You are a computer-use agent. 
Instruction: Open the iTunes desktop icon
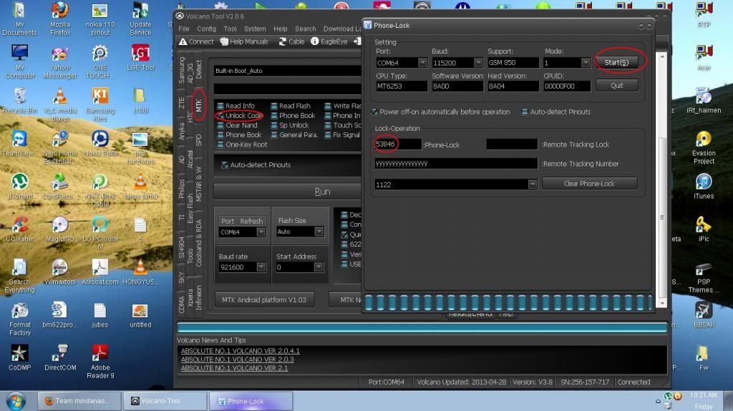point(703,181)
